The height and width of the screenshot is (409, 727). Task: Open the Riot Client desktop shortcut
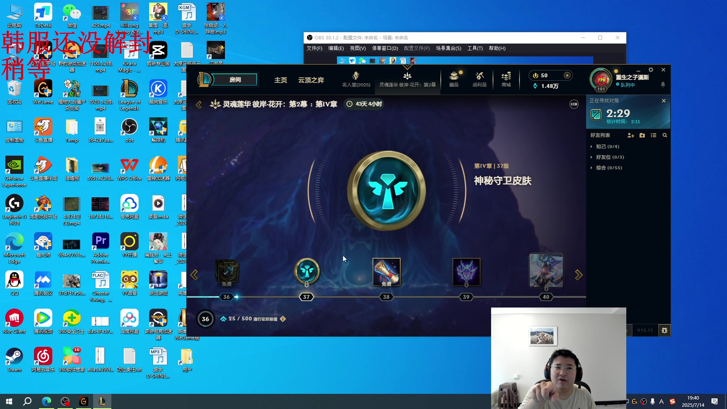(14, 322)
